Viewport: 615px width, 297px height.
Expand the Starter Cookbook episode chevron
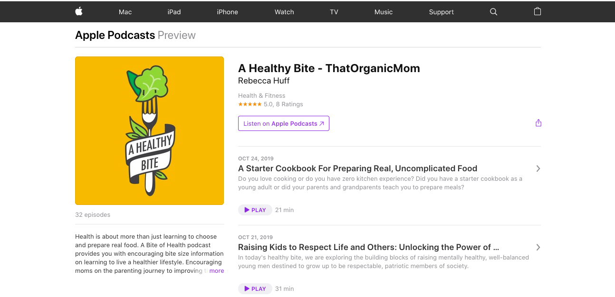coord(538,168)
